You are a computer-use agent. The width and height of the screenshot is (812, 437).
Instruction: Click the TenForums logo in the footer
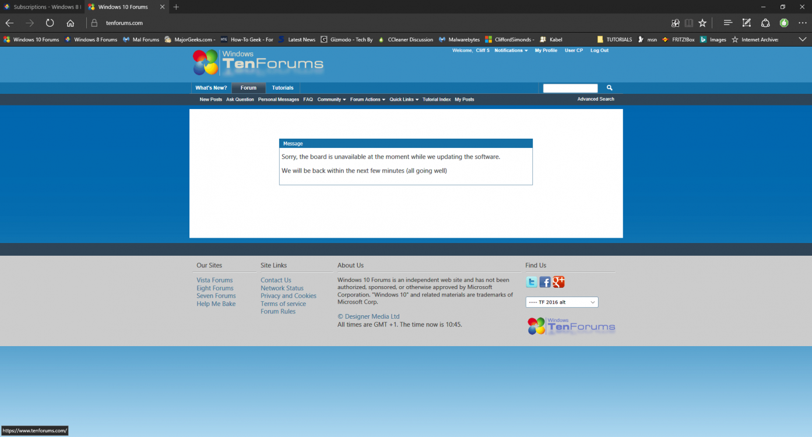coord(571,326)
